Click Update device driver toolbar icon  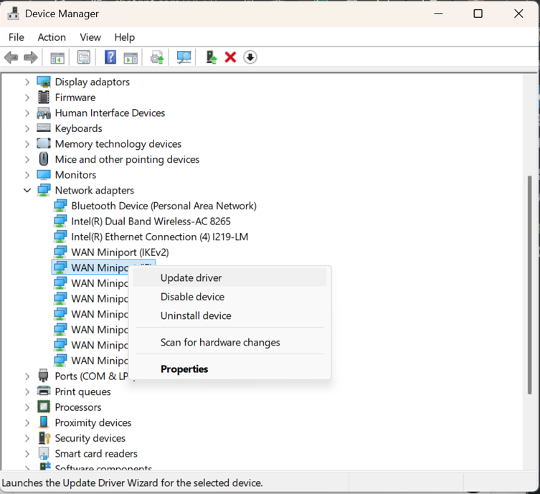click(x=157, y=57)
